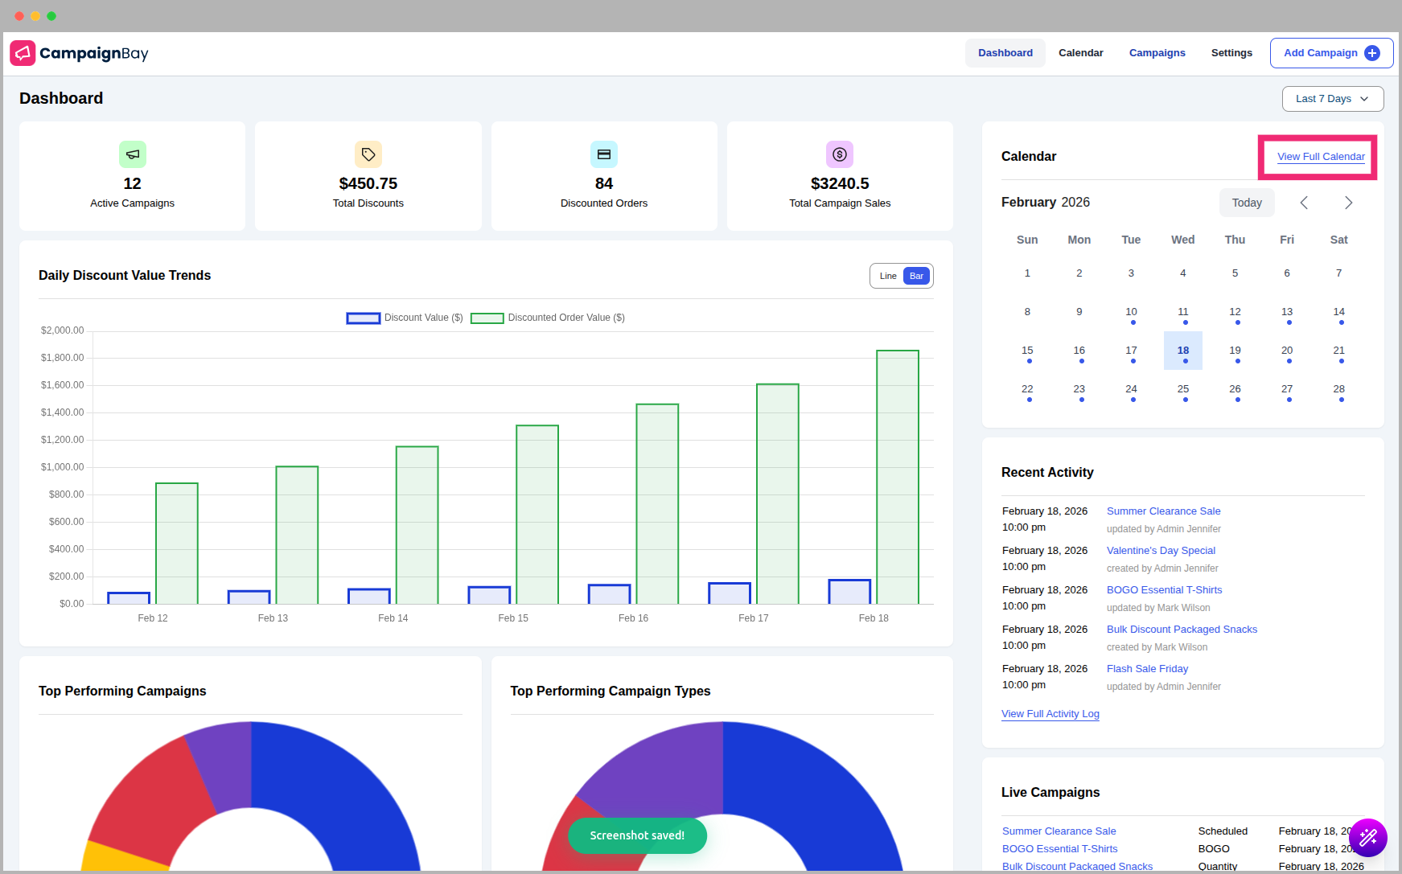Open the Campaigns tab
The height and width of the screenshot is (874, 1402).
coord(1157,53)
